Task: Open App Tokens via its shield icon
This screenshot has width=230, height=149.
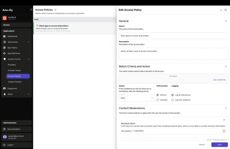Action: (x=4, y=48)
